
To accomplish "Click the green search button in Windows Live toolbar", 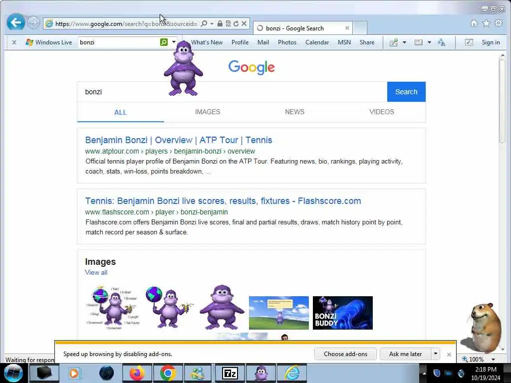I will (164, 42).
